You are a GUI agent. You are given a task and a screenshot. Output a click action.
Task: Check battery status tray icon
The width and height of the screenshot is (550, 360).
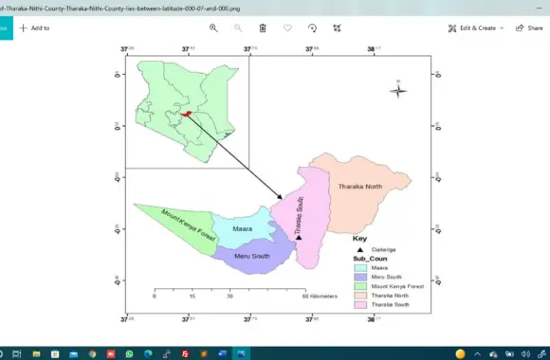[x=509, y=354]
